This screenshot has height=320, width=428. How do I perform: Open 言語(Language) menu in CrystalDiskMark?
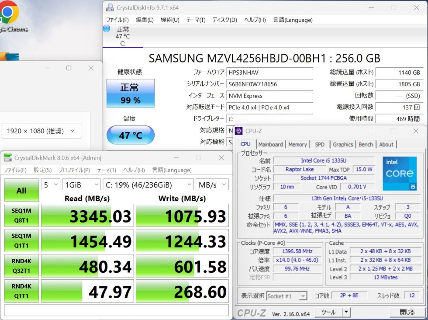click(172, 170)
